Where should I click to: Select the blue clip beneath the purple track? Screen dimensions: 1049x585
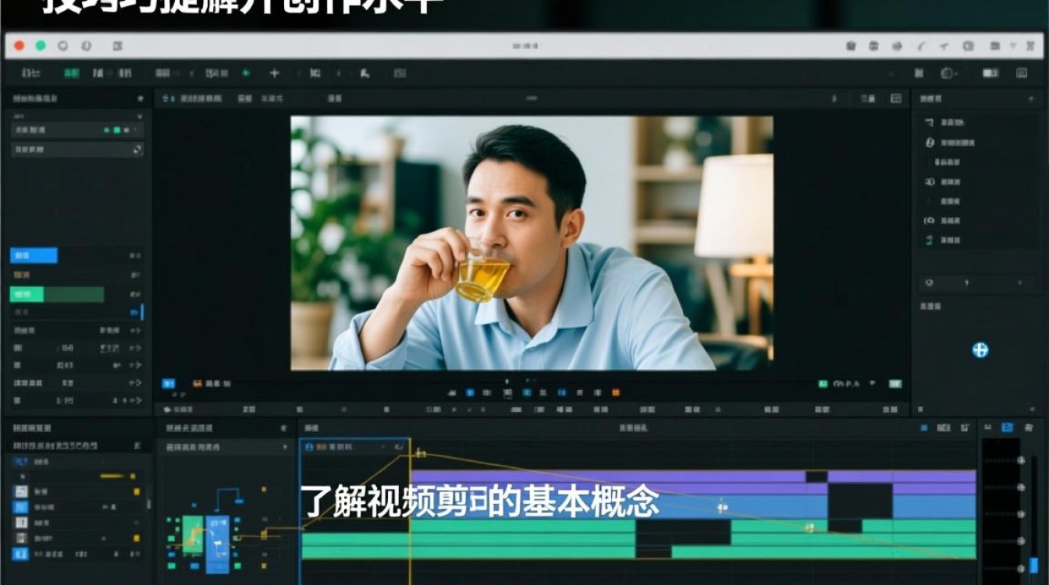point(619,507)
